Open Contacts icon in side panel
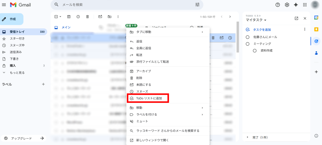Viewport: 322px width, 145px height. pyautogui.click(x=316, y=53)
